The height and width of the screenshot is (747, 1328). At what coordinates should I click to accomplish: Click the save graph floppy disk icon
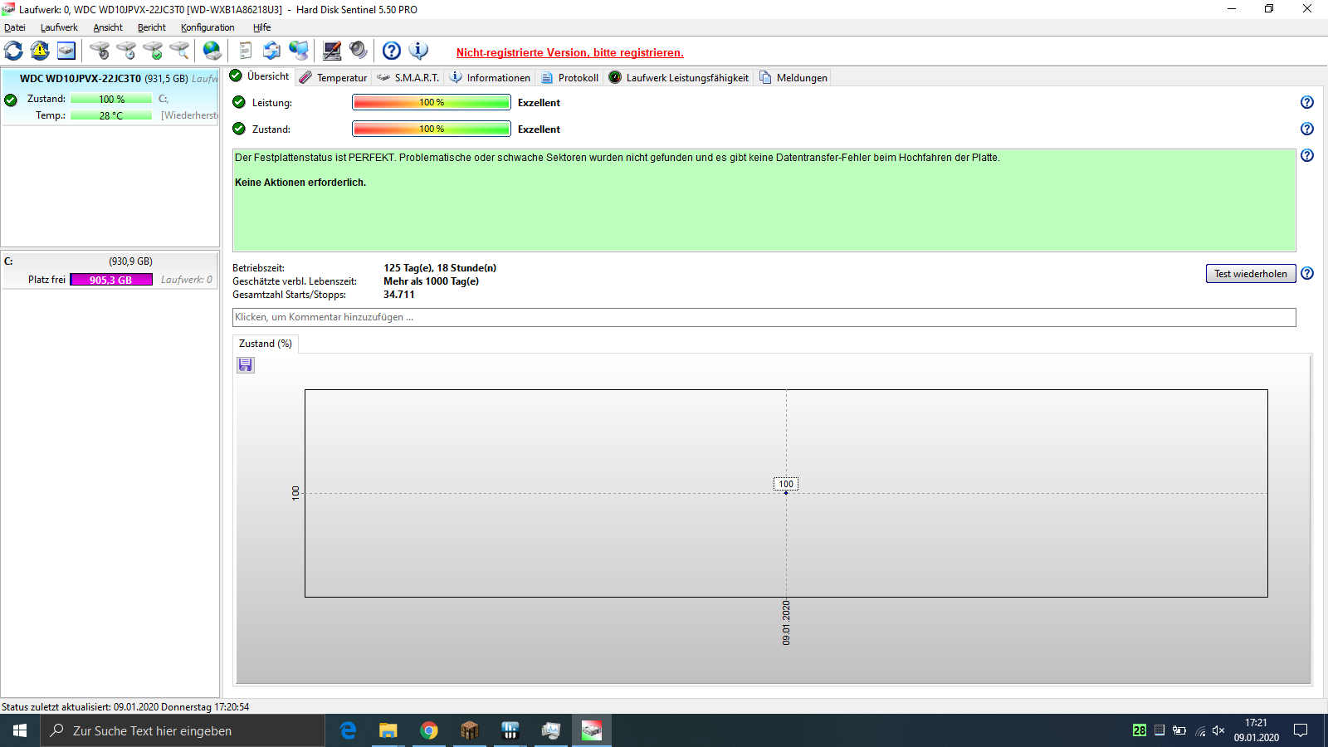(x=246, y=365)
